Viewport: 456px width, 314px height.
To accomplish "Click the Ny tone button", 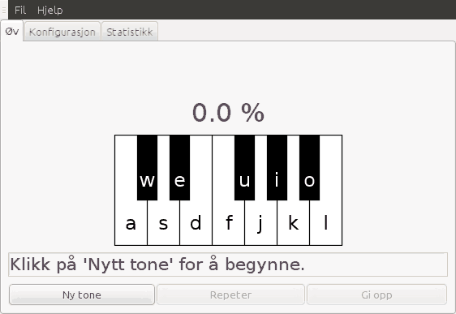I will coord(82,295).
